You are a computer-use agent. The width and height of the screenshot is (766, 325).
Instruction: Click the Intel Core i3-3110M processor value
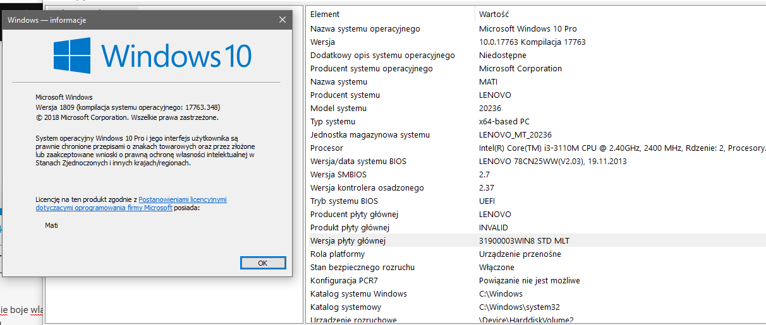[x=623, y=148]
